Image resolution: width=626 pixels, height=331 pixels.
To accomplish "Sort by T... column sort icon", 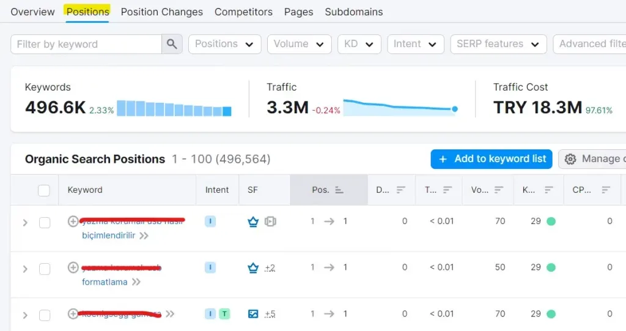I will click(x=447, y=190).
